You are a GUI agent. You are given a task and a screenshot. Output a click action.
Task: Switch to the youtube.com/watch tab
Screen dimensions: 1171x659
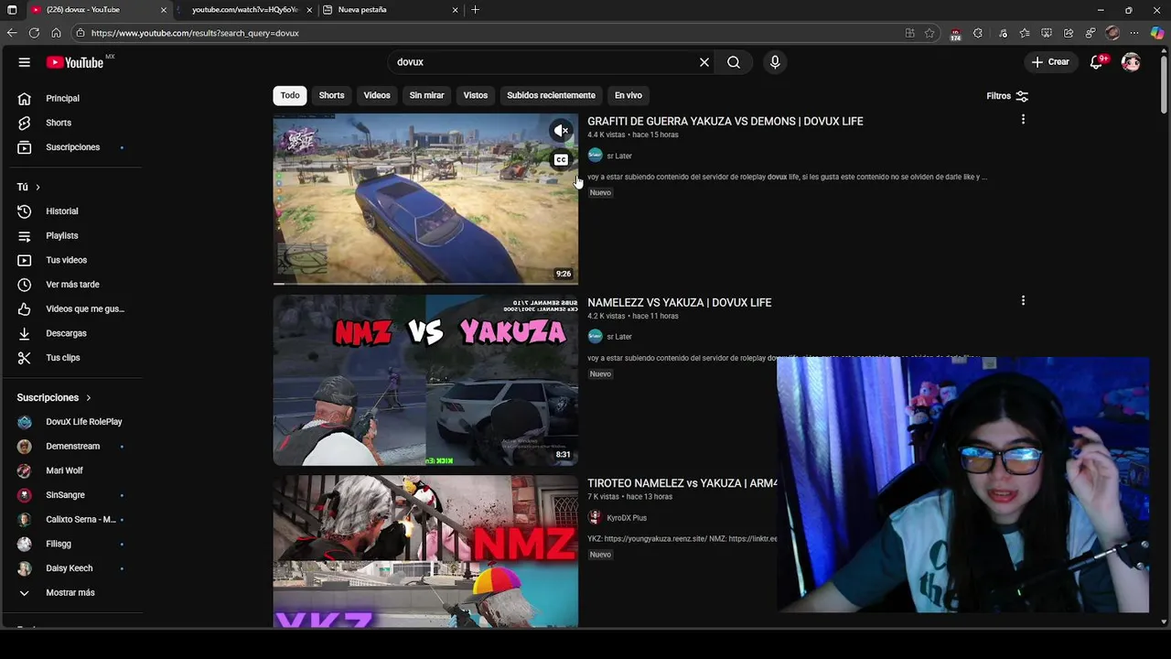click(245, 10)
